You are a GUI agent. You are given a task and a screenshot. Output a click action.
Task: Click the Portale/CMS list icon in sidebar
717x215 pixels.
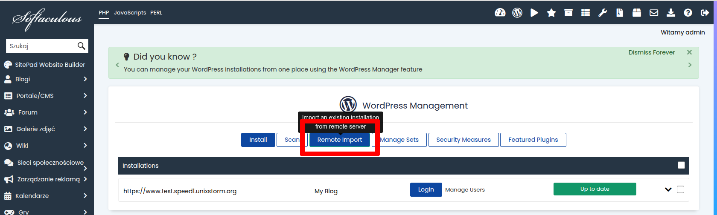tap(8, 96)
